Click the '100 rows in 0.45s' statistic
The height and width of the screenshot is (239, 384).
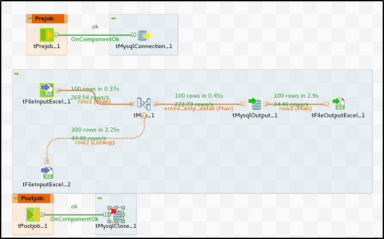(199, 96)
